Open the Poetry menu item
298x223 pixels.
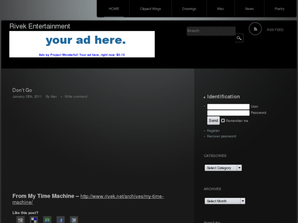pyautogui.click(x=280, y=9)
